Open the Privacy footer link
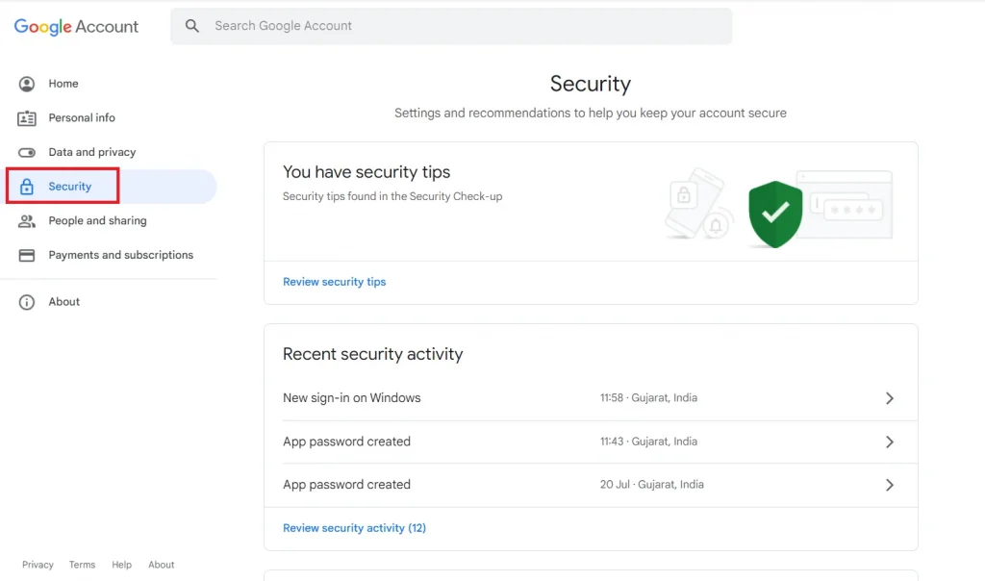Image resolution: width=985 pixels, height=581 pixels. click(x=38, y=565)
